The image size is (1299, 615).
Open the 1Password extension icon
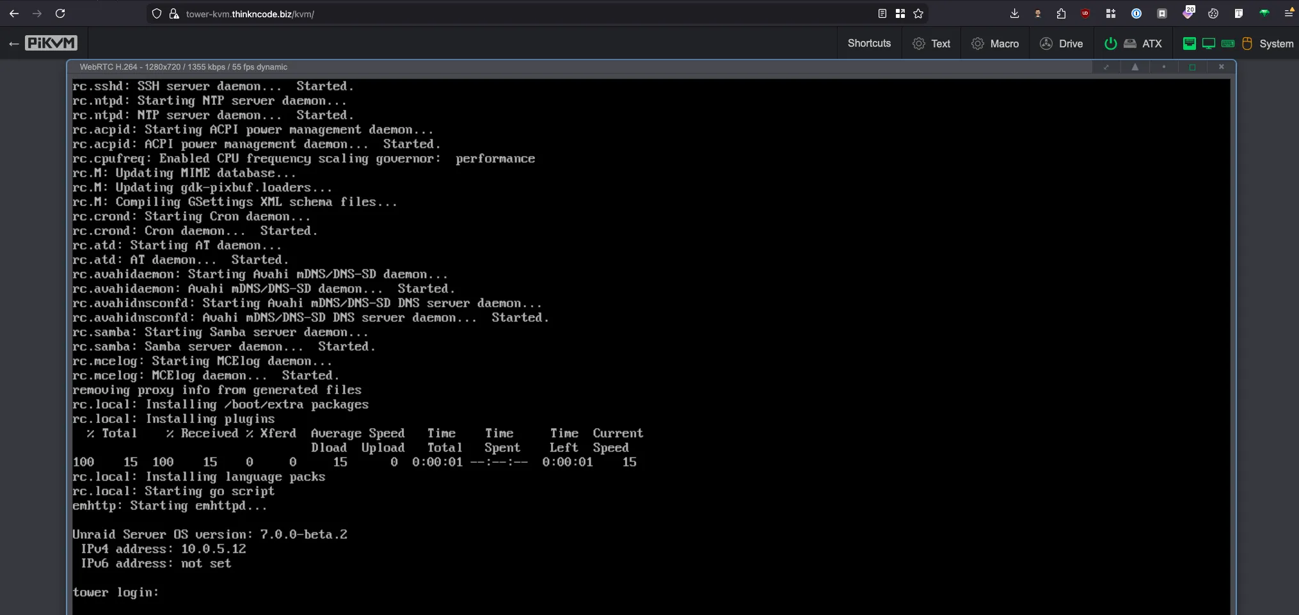[x=1136, y=13]
